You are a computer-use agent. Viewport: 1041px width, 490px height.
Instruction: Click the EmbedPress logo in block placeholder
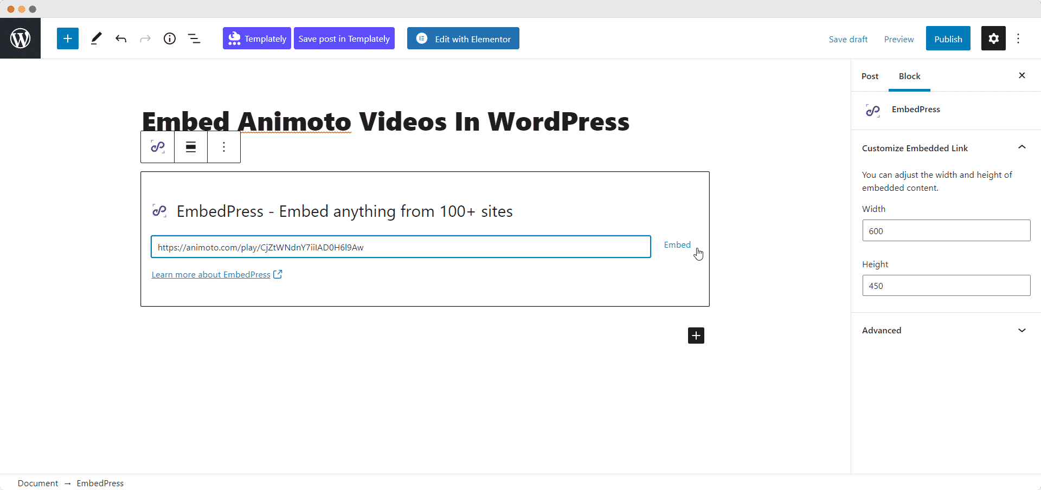coord(159,211)
